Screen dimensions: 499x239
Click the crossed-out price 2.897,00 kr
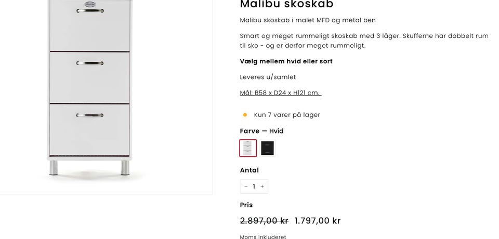point(264,221)
